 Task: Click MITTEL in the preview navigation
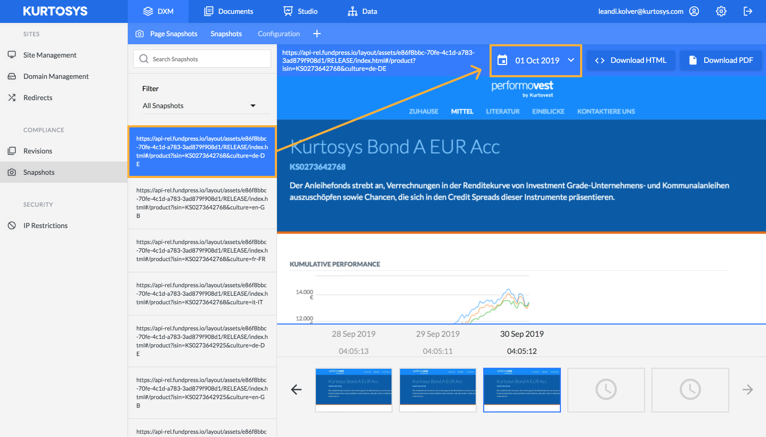pyautogui.click(x=462, y=111)
